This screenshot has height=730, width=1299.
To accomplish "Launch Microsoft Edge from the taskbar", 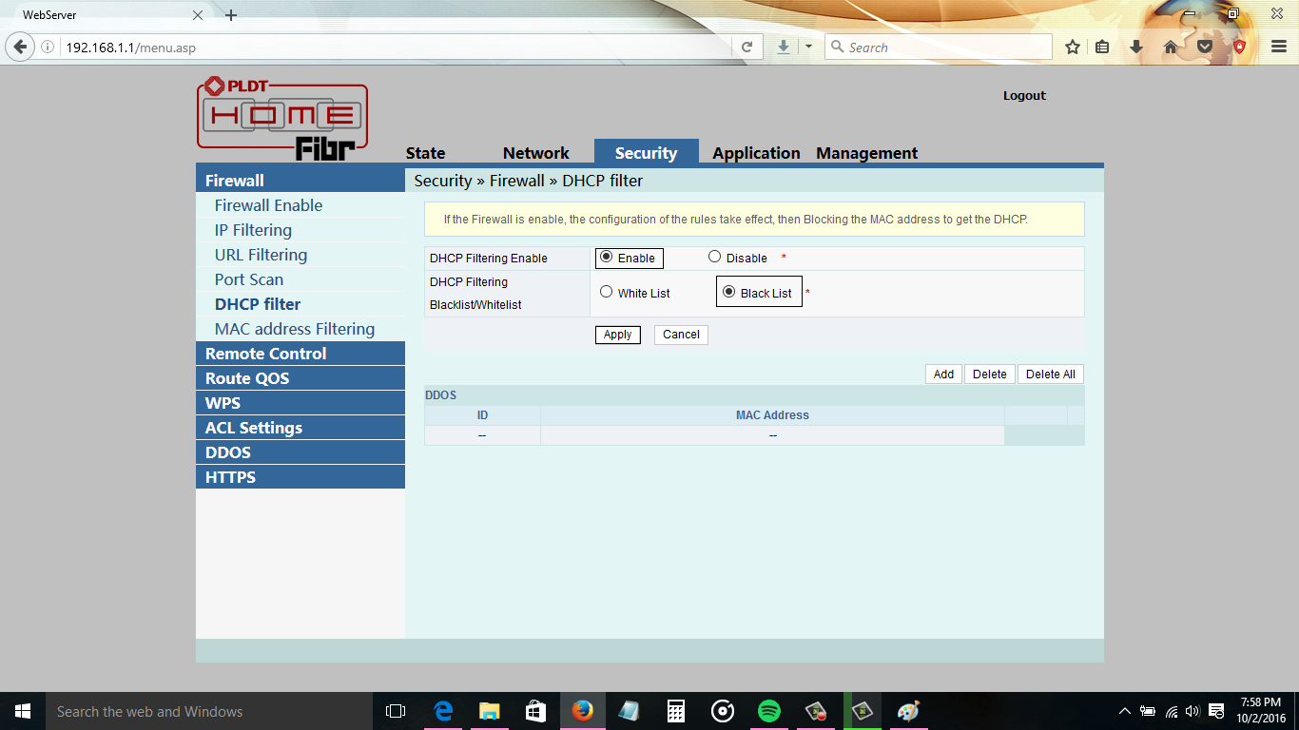I will [x=442, y=710].
